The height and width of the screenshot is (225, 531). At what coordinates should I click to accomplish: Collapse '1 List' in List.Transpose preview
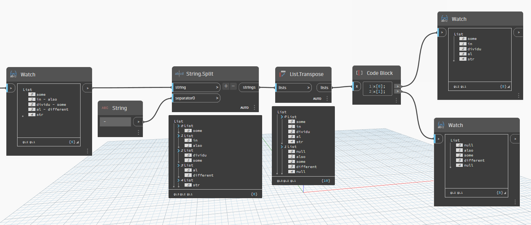coord(282,147)
